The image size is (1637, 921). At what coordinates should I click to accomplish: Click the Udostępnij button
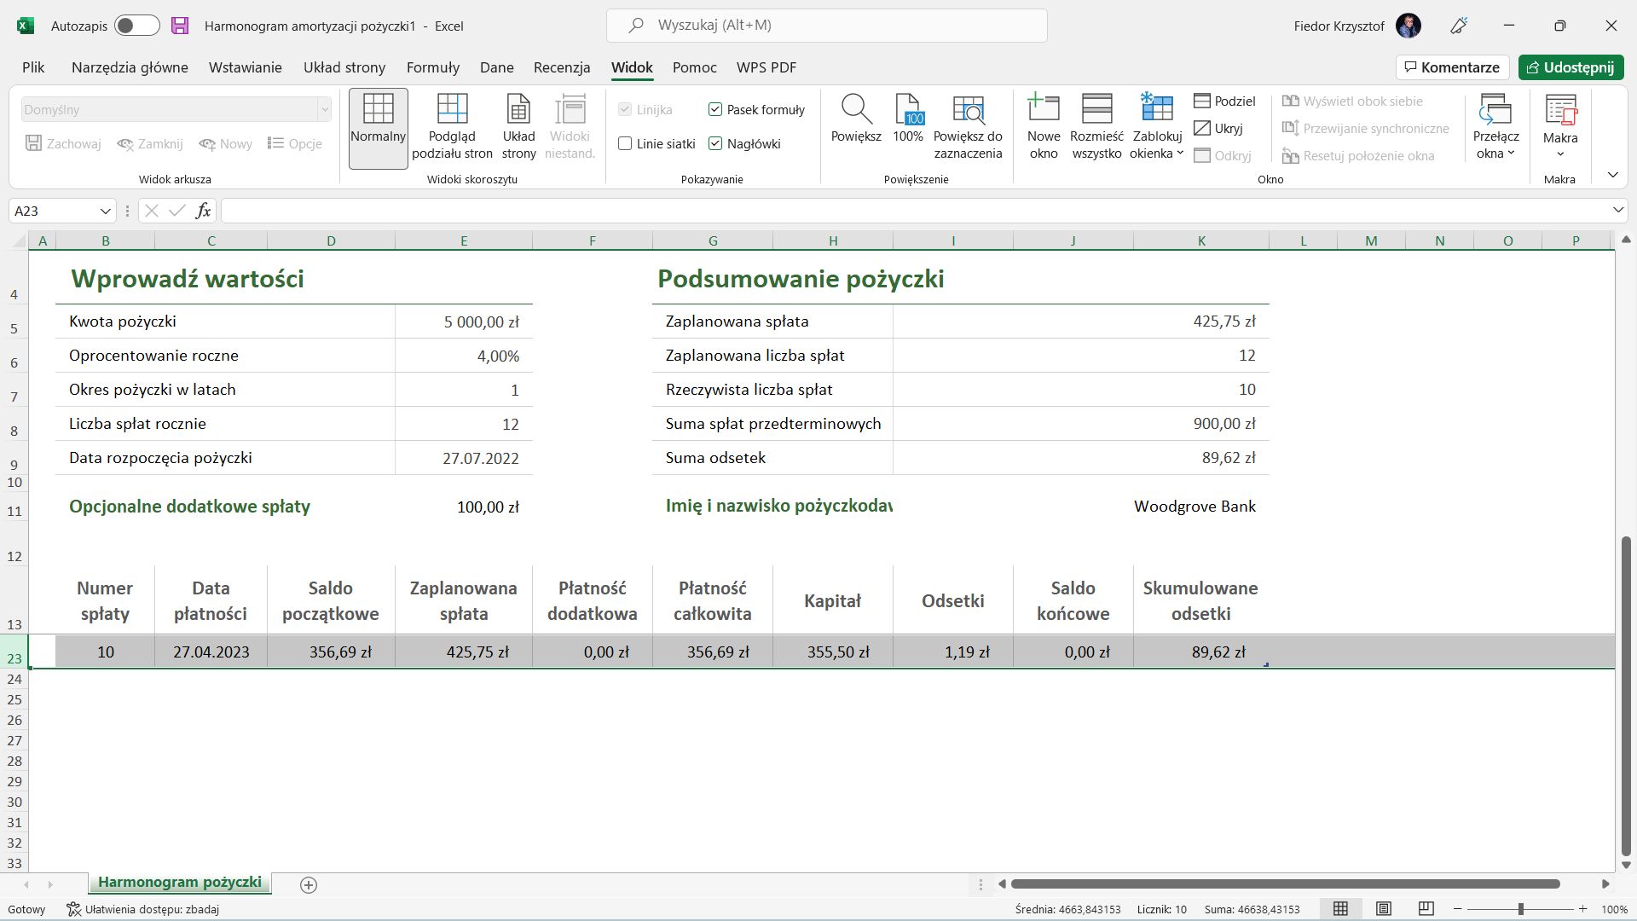[x=1571, y=67]
